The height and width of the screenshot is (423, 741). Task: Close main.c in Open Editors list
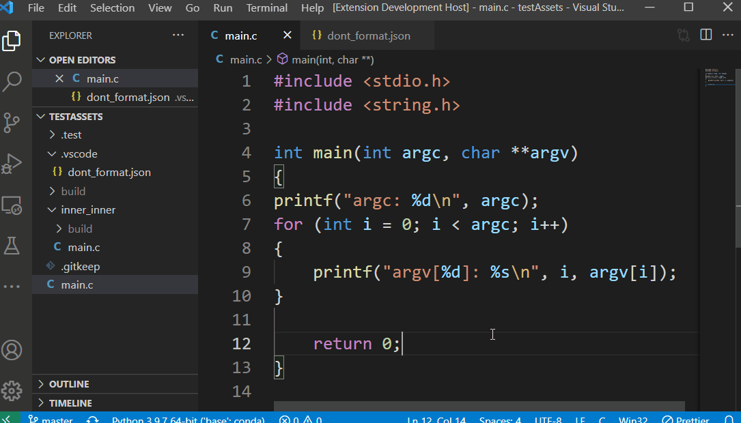(59, 78)
